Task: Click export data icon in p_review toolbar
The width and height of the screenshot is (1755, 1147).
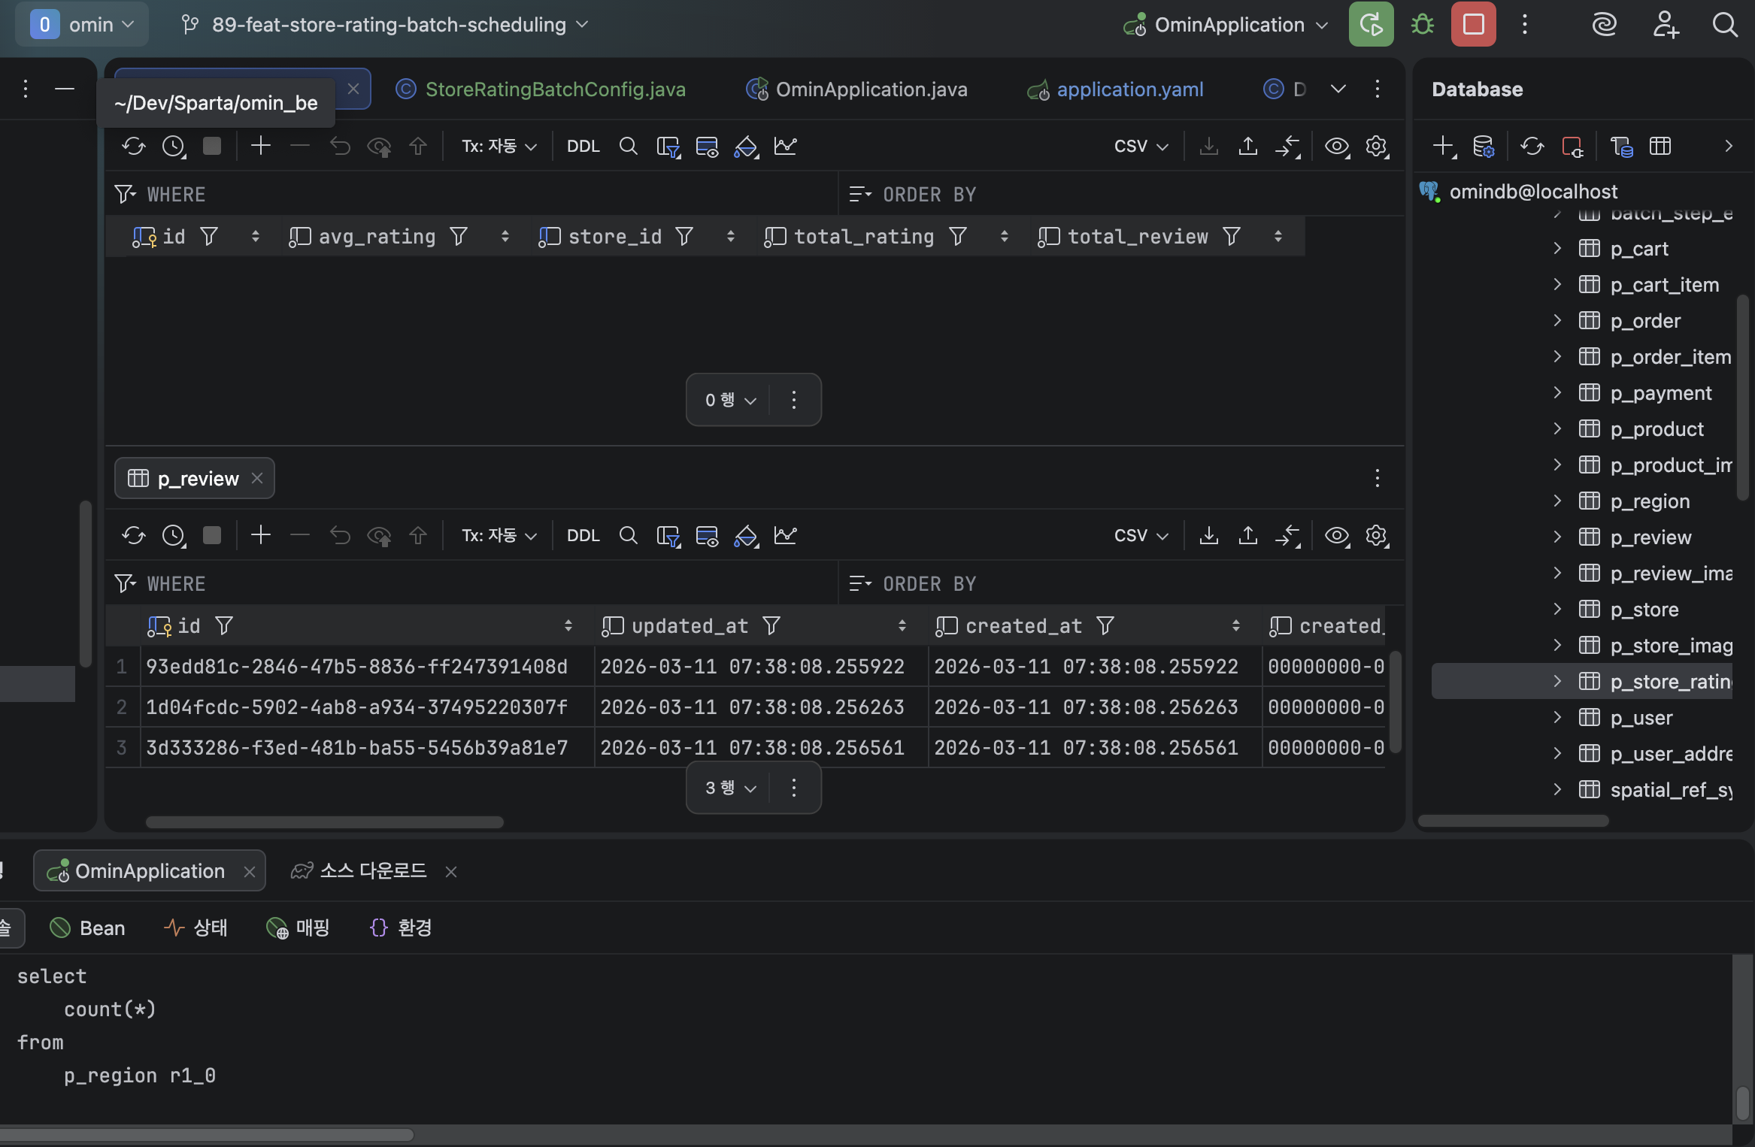Action: click(1208, 535)
